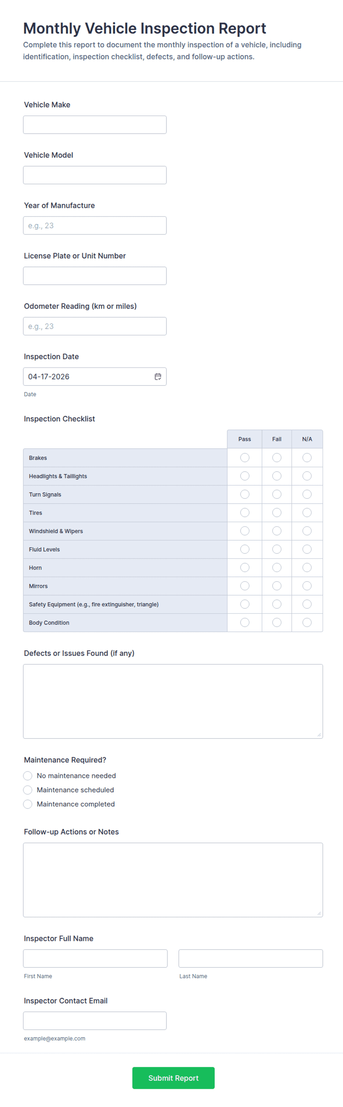Click the Inspection Date field
This screenshot has height=1107, width=343.
(x=95, y=377)
